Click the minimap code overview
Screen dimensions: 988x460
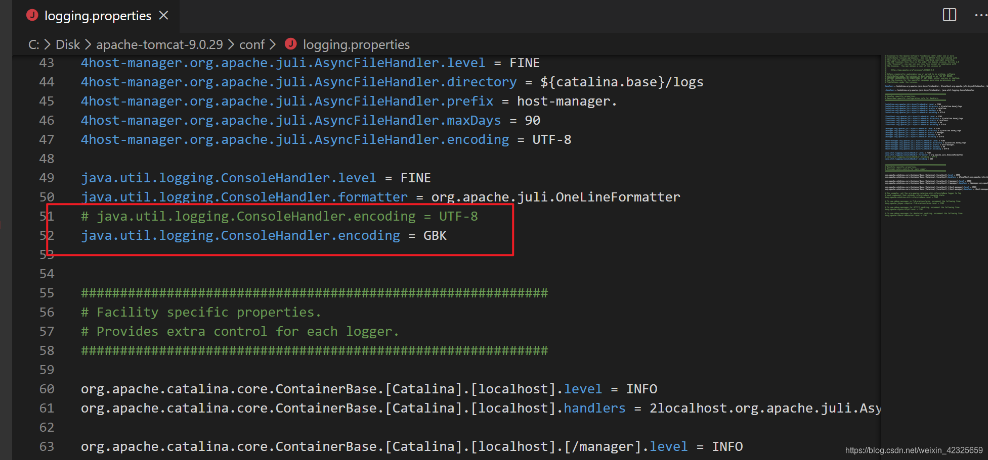point(935,136)
